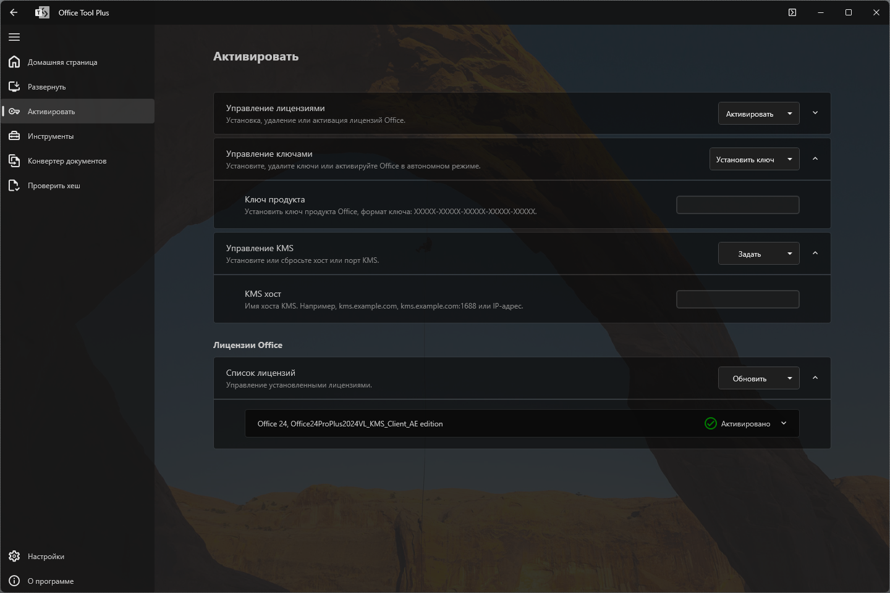Expand Office24ProPlus2024VL license details chevron
890x593 pixels.
point(784,423)
